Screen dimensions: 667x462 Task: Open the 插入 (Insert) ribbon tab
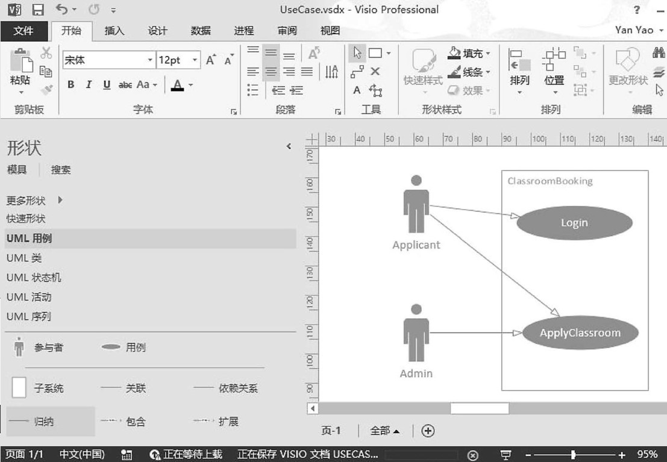click(x=114, y=31)
